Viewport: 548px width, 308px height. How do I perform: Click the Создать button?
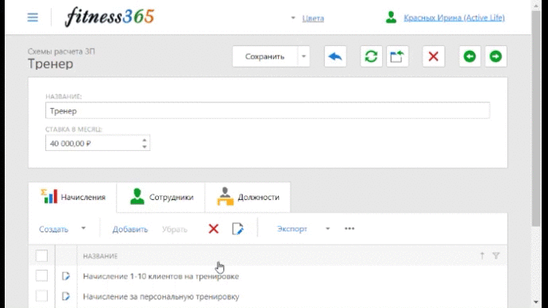point(53,229)
